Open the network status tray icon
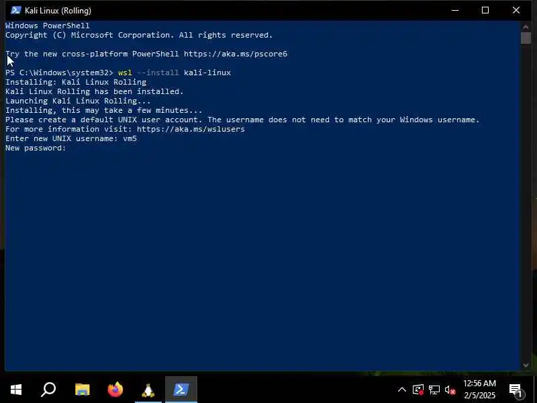 click(434, 390)
